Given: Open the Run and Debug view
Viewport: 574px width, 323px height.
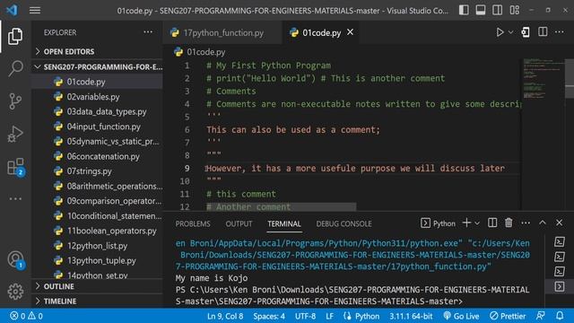Looking at the screenshot, I should [x=15, y=134].
